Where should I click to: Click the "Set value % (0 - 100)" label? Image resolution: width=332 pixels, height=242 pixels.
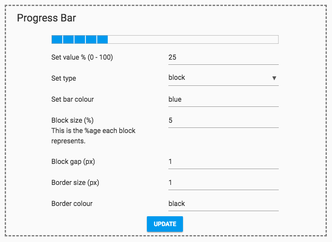(x=82, y=57)
